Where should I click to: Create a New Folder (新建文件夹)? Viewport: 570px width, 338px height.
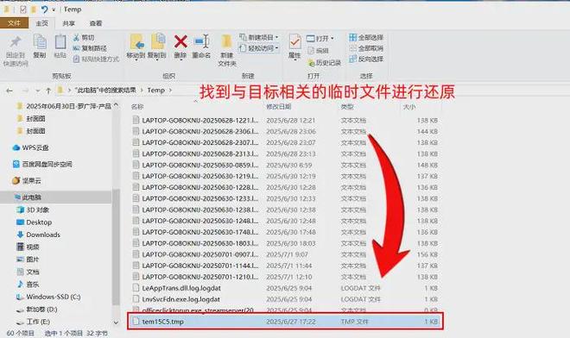(x=227, y=50)
